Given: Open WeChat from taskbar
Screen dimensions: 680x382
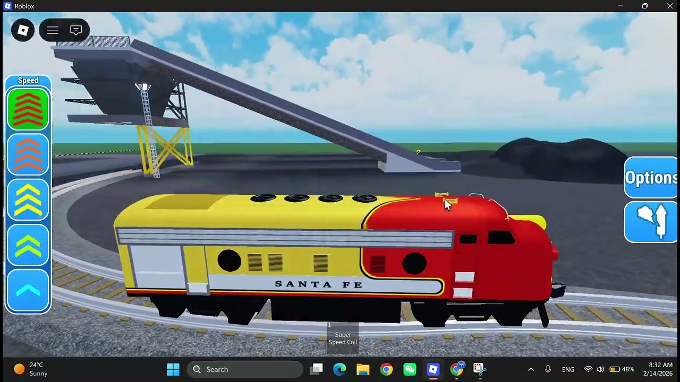Looking at the screenshot, I should click(x=410, y=369).
